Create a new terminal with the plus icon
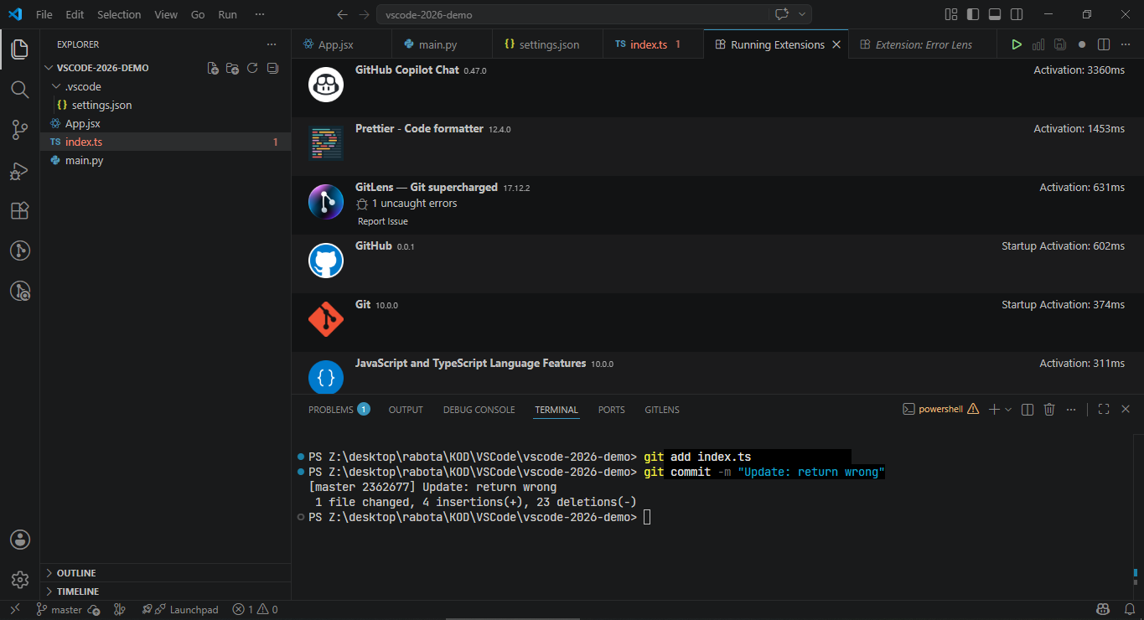Screen dimensions: 1144x620 (x=993, y=409)
